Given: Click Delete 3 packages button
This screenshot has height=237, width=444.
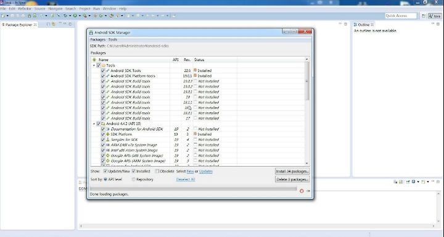Looking at the screenshot, I should pyautogui.click(x=292, y=179).
